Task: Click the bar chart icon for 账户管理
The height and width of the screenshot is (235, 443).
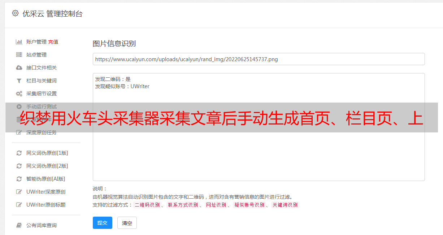Action: click(x=19, y=42)
